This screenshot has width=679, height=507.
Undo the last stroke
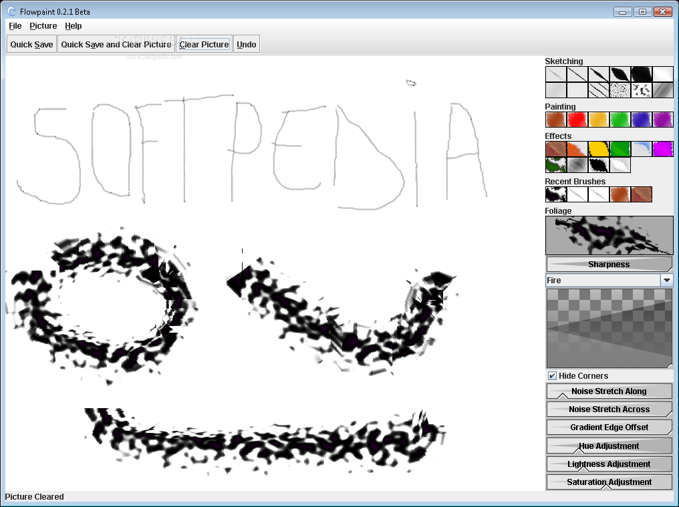tap(247, 44)
